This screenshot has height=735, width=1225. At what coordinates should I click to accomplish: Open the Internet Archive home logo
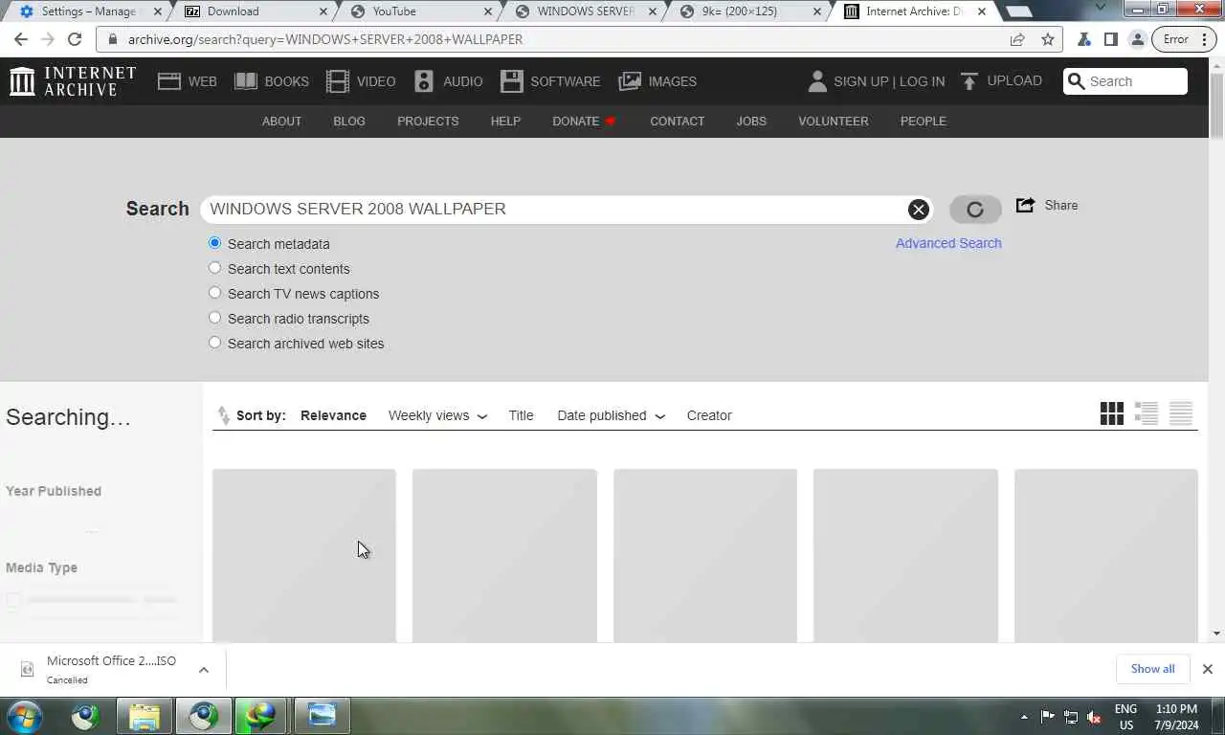tap(73, 81)
